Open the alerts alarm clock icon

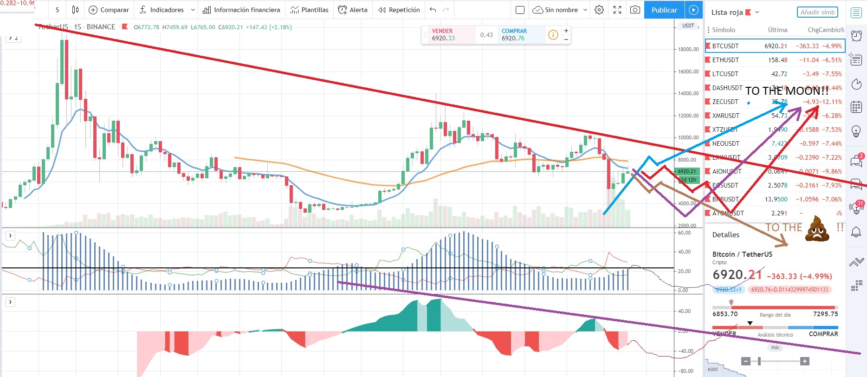click(x=856, y=36)
